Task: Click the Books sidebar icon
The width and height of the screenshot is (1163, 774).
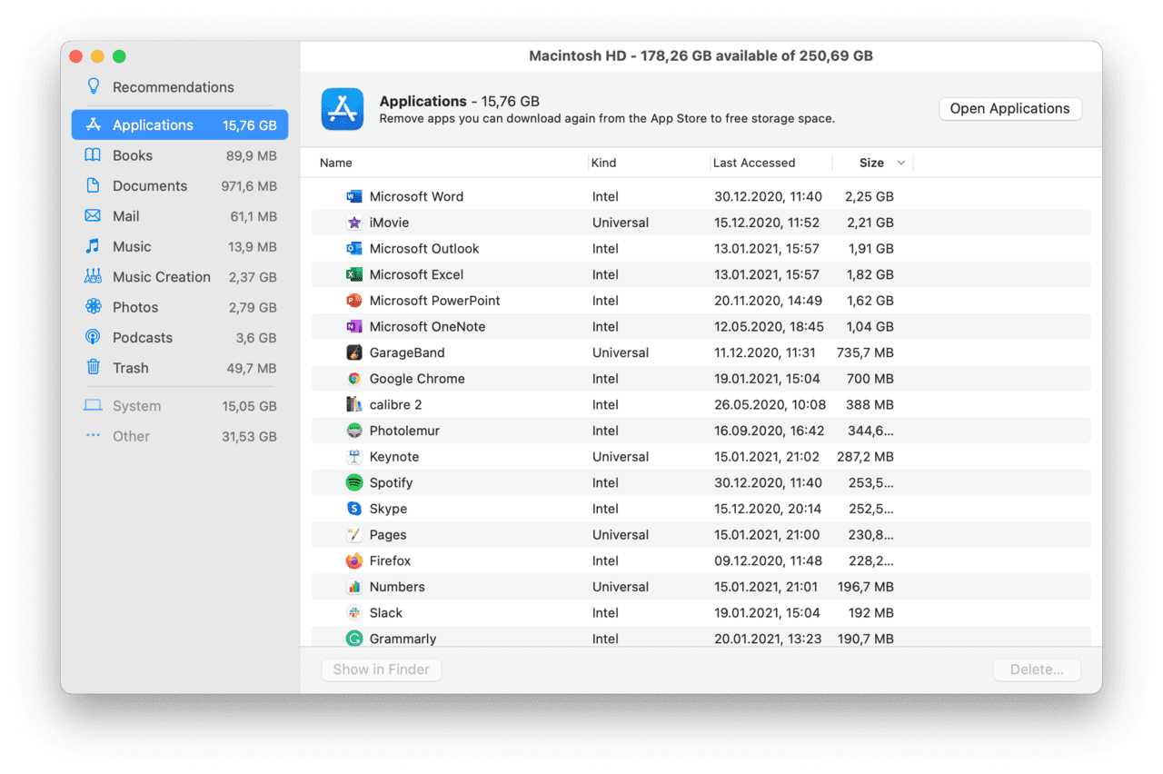Action: [93, 155]
